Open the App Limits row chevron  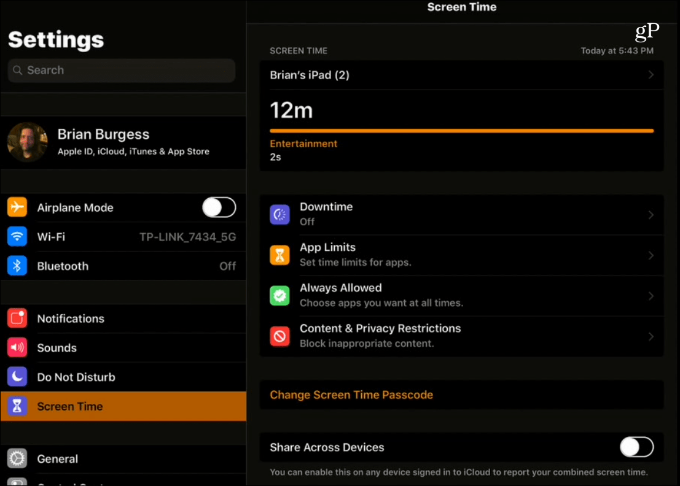[651, 255]
